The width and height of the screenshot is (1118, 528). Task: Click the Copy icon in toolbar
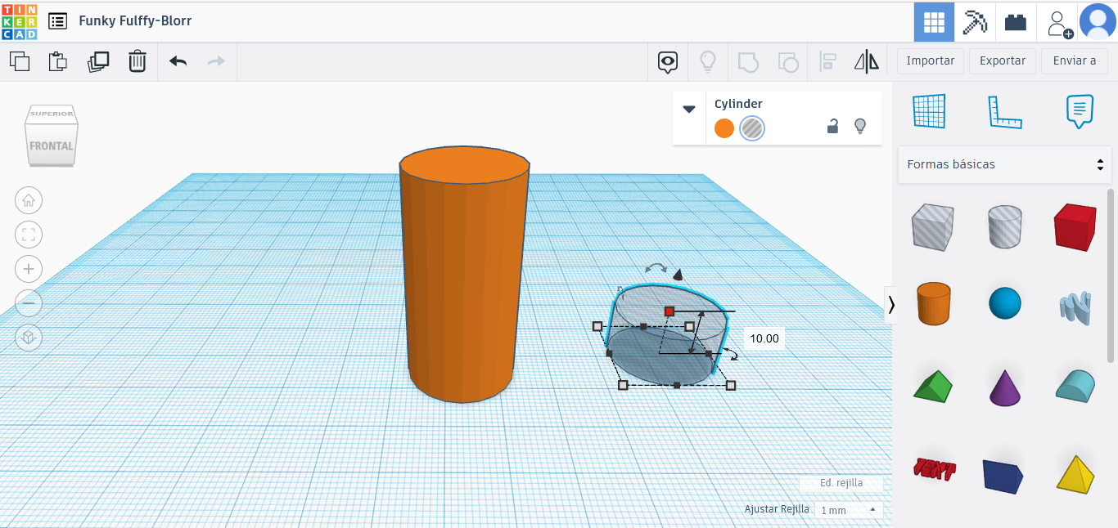tap(19, 61)
